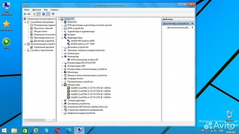Select the last Intel Core i3-3217U processor
The image size is (239, 134).
tap(91, 97)
